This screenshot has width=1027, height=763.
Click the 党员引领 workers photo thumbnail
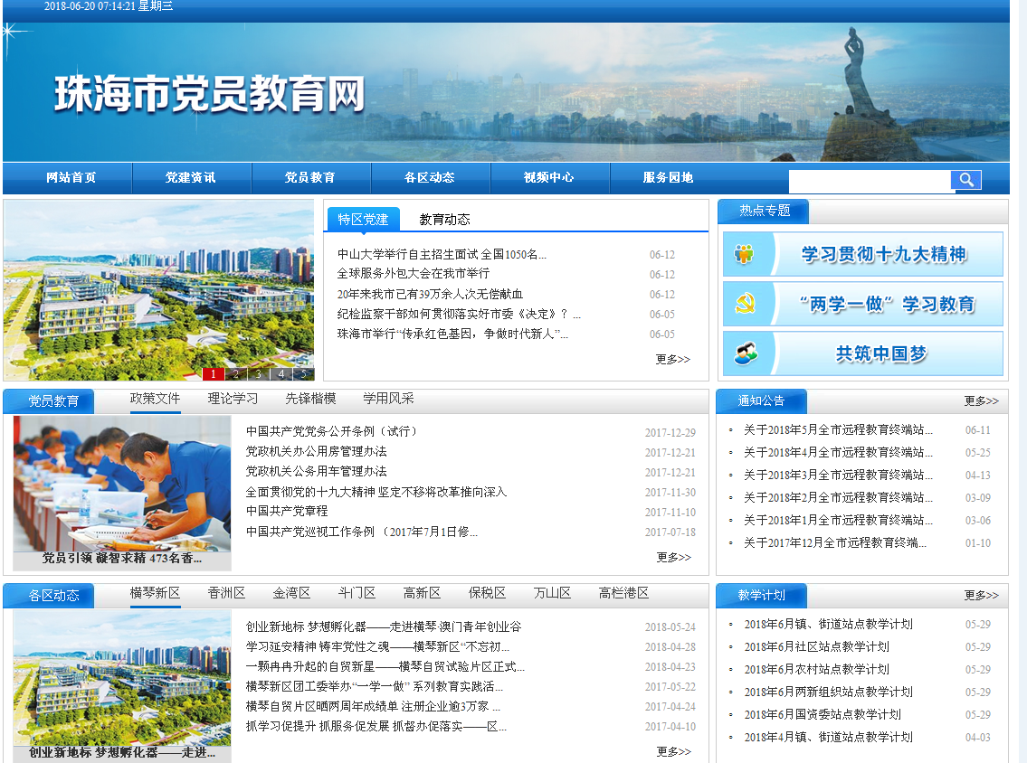coord(122,484)
